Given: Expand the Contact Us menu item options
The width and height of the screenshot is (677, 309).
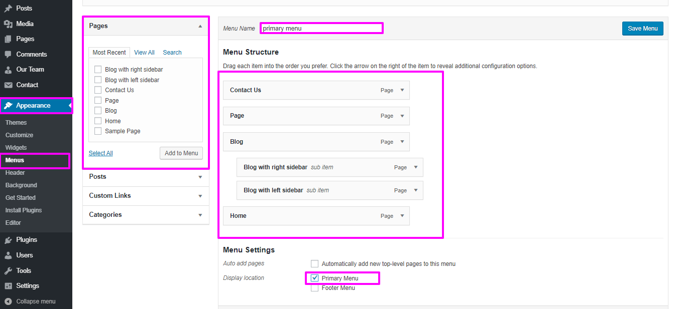Looking at the screenshot, I should (x=402, y=90).
